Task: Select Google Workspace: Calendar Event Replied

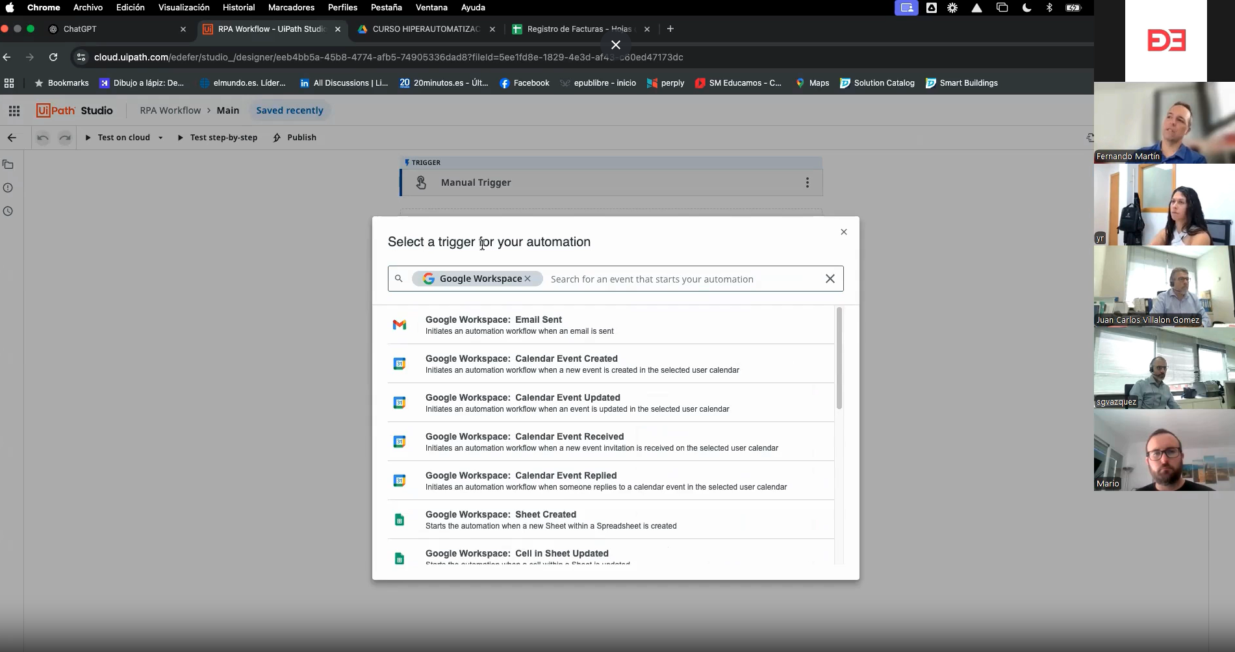Action: (611, 481)
